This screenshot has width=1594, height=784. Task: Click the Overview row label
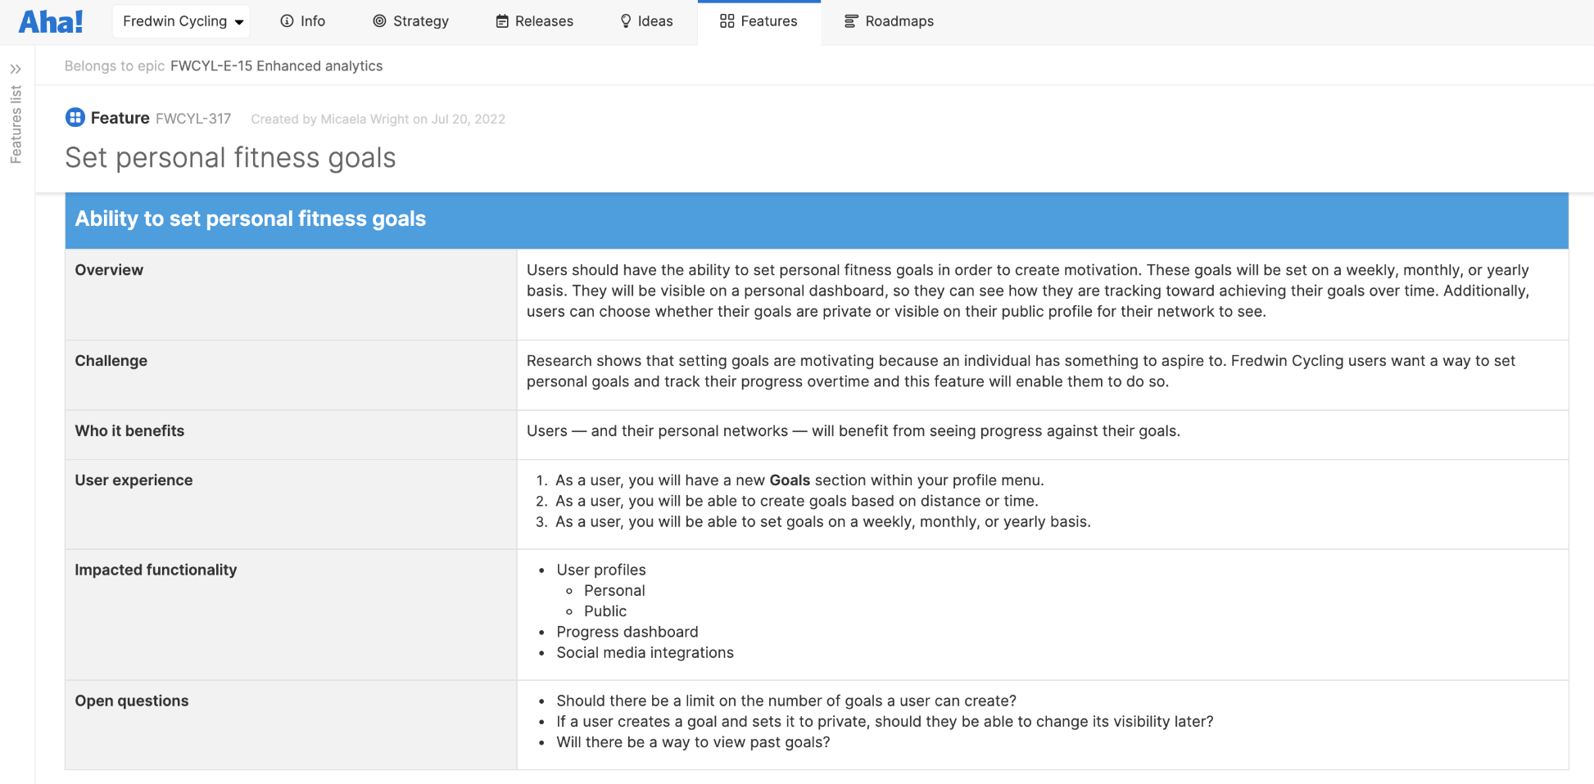109,269
